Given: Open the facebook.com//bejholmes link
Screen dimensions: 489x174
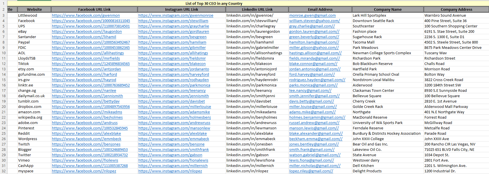Looking at the screenshot, I should [x=87, y=118].
